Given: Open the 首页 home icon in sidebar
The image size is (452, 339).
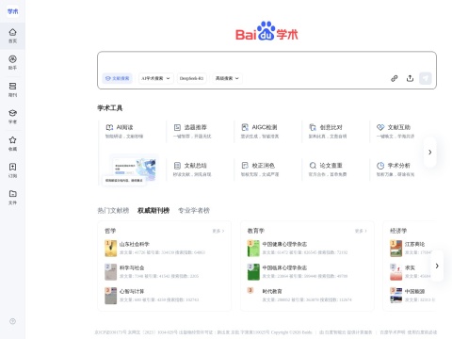Looking at the screenshot, I should coord(12,36).
